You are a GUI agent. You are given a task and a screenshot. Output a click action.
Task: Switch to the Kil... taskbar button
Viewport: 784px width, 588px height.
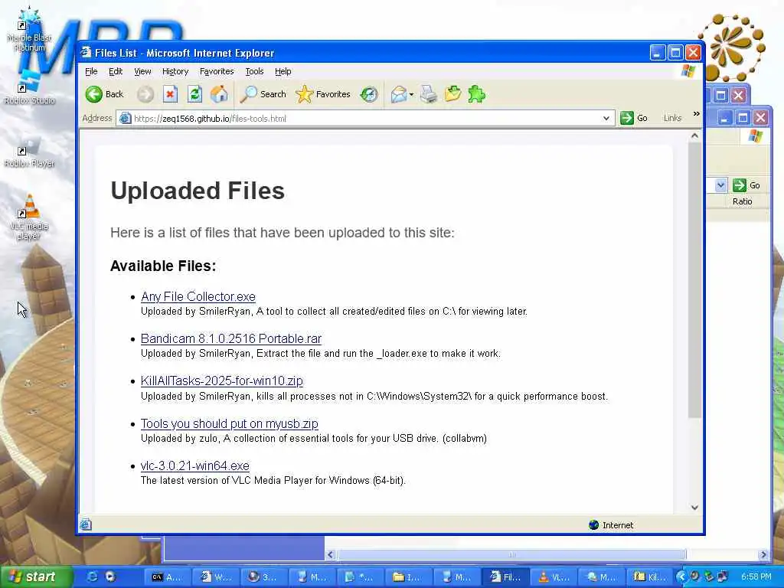click(649, 577)
